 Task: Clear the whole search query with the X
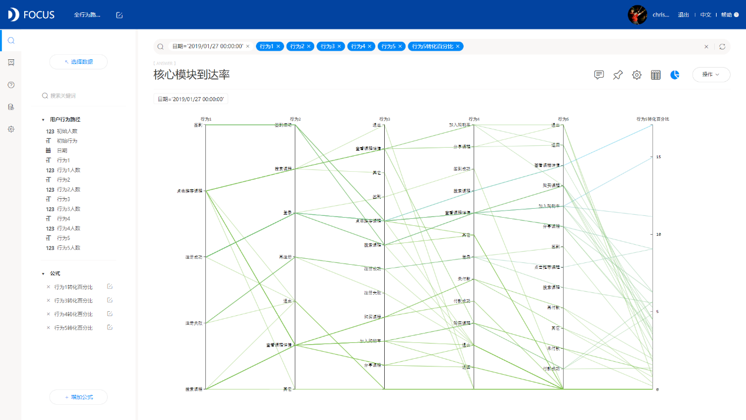[x=707, y=46]
